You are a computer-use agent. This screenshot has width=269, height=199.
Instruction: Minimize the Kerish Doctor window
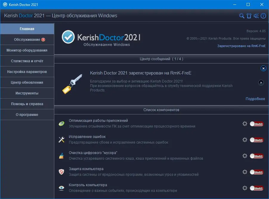pyautogui.click(x=235, y=5)
